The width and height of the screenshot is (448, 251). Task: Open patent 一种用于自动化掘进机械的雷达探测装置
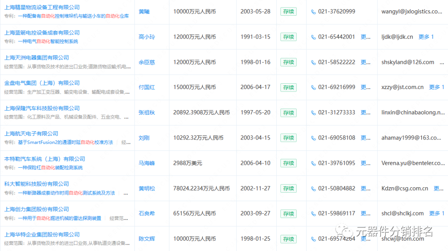(59, 218)
